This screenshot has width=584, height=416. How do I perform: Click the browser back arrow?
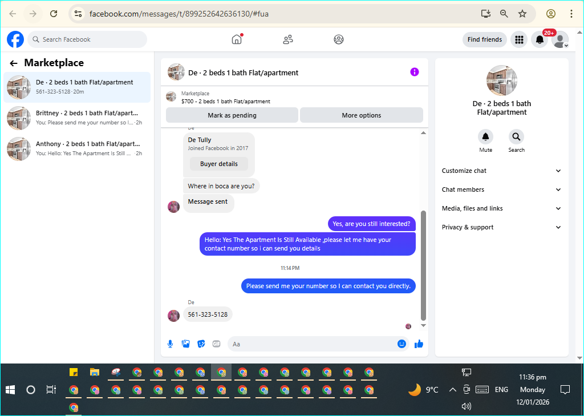point(13,14)
